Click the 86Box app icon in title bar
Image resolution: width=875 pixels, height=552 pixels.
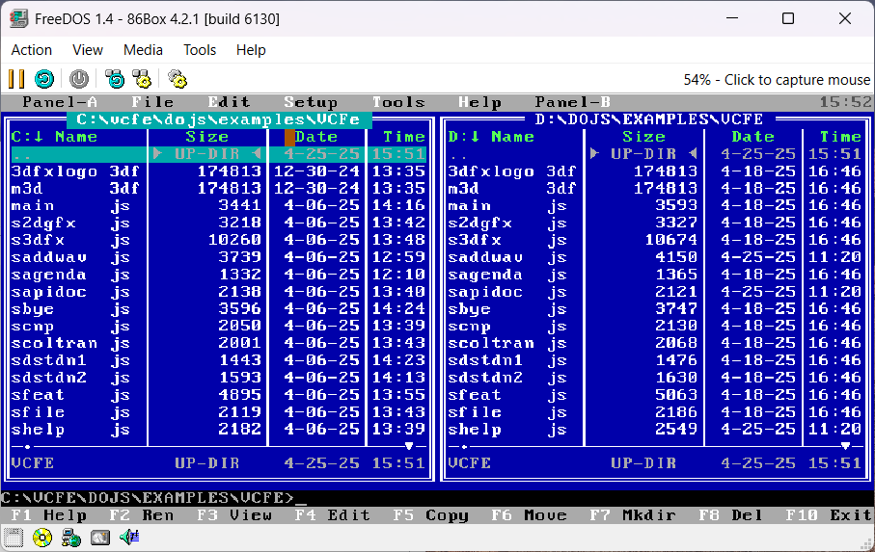pyautogui.click(x=18, y=18)
